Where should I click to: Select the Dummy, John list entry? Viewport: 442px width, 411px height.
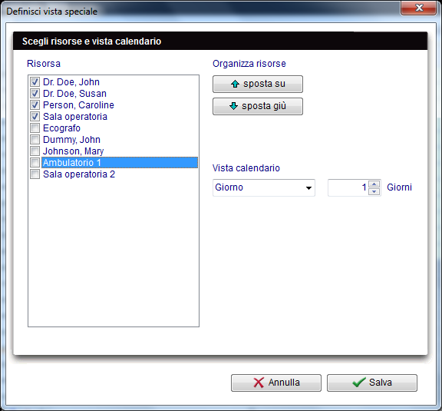(71, 140)
